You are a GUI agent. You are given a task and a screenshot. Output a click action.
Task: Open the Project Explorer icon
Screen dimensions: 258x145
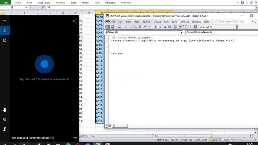pyautogui.click(x=175, y=27)
